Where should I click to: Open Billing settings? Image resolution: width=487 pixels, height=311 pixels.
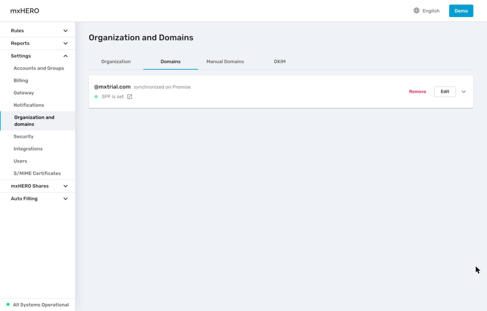coord(21,81)
